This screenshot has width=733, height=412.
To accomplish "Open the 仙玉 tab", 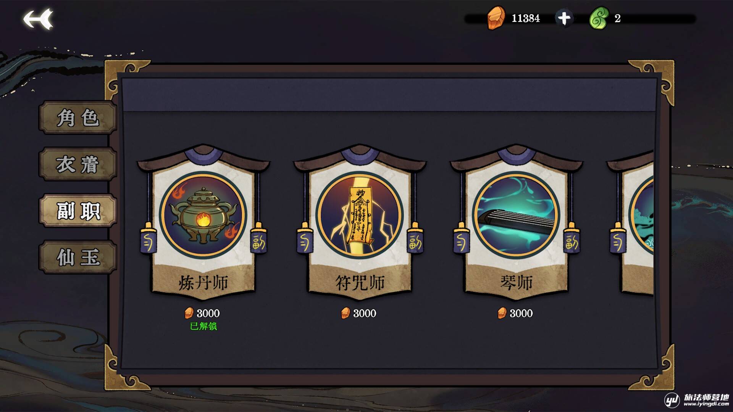I will pyautogui.click(x=78, y=257).
